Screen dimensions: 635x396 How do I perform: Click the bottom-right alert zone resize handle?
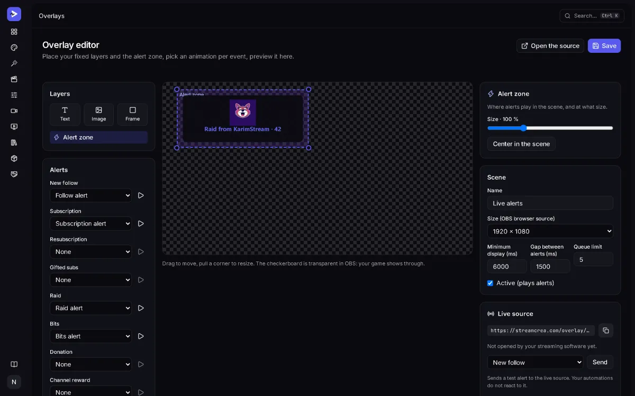[309, 148]
